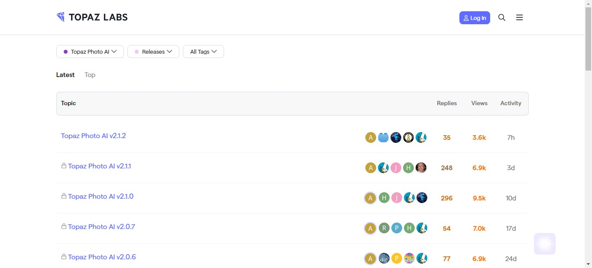
Task: Click the teal bird avatar in v2.1.2 row
Action: pos(421,138)
